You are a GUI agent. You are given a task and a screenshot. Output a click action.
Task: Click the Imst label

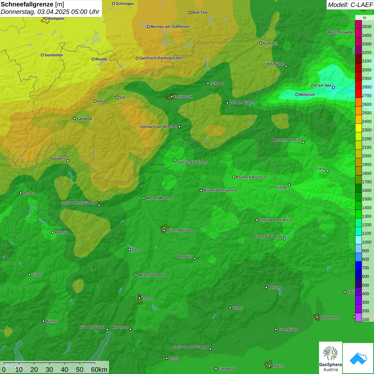point(101,101)
